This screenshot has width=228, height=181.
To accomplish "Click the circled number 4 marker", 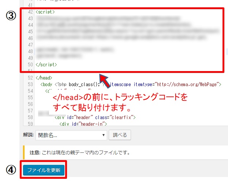I will (x=11, y=170).
